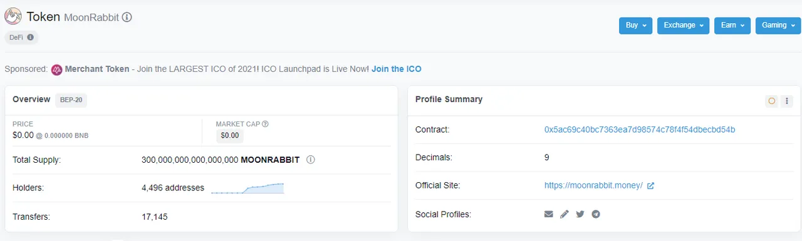The image size is (802, 241).
Task: Click the MoonRabbit token logo icon
Action: [13, 17]
